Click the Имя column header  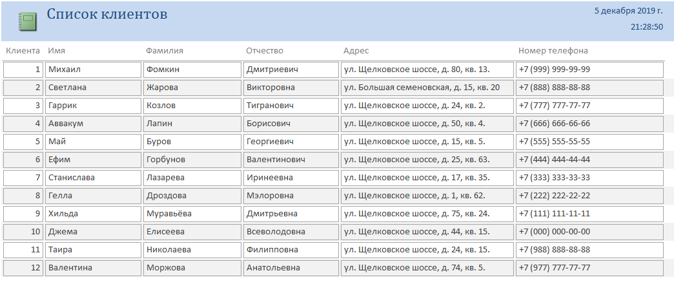(x=57, y=51)
